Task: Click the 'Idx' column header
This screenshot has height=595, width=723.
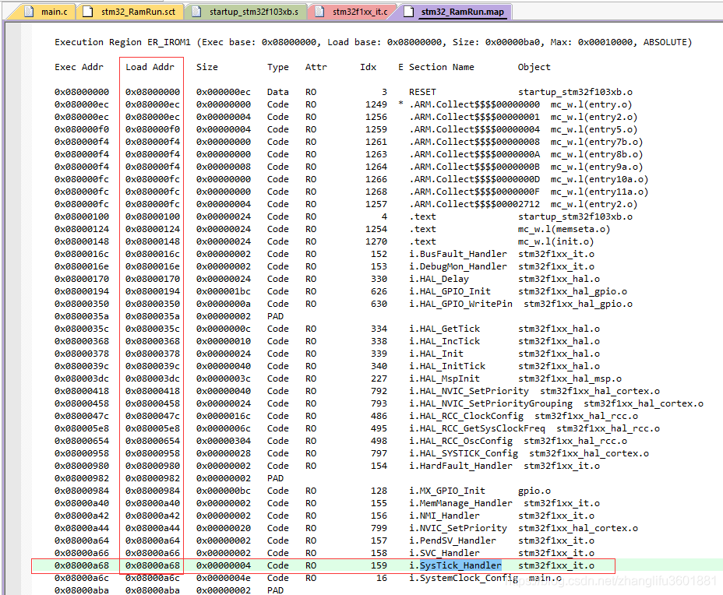Action: (368, 67)
